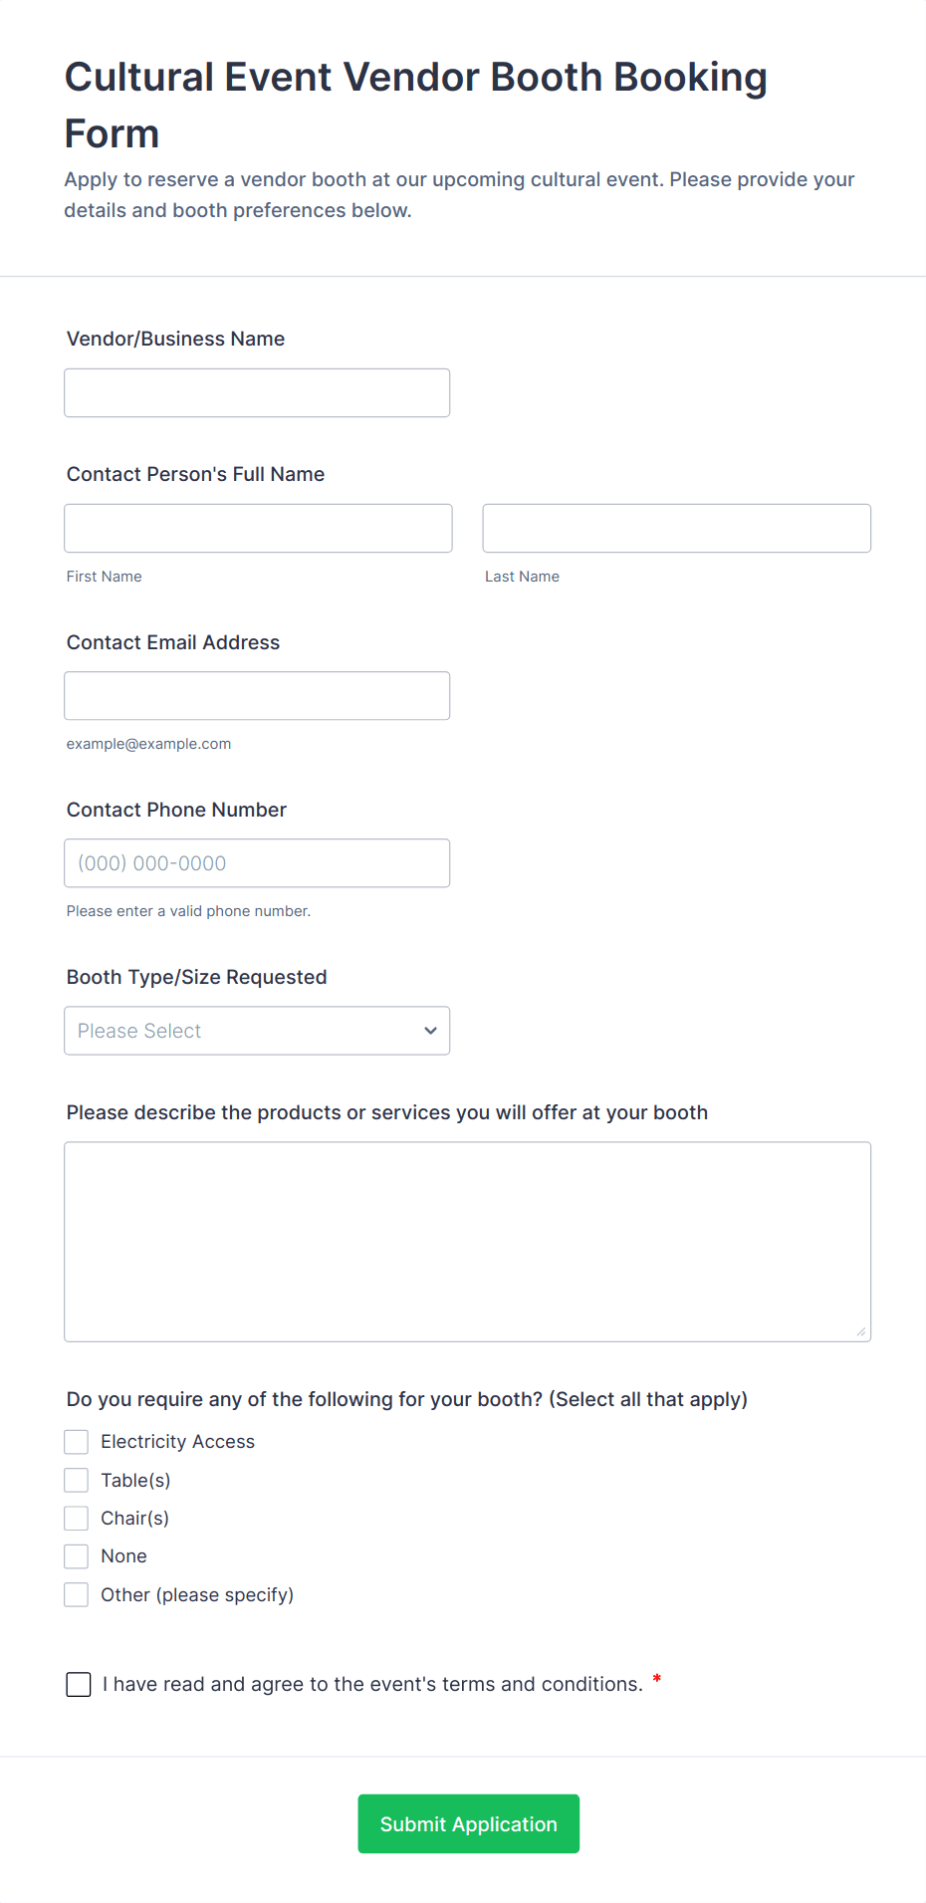Tick the Table(s) checkbox

[77, 1481]
